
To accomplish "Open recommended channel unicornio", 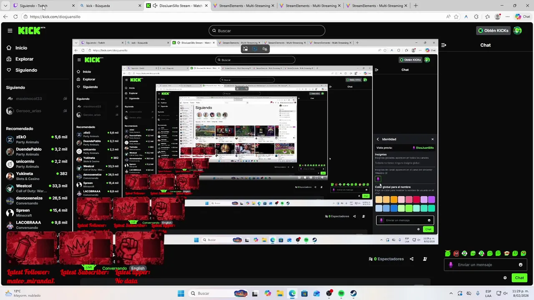I will (x=37, y=164).
